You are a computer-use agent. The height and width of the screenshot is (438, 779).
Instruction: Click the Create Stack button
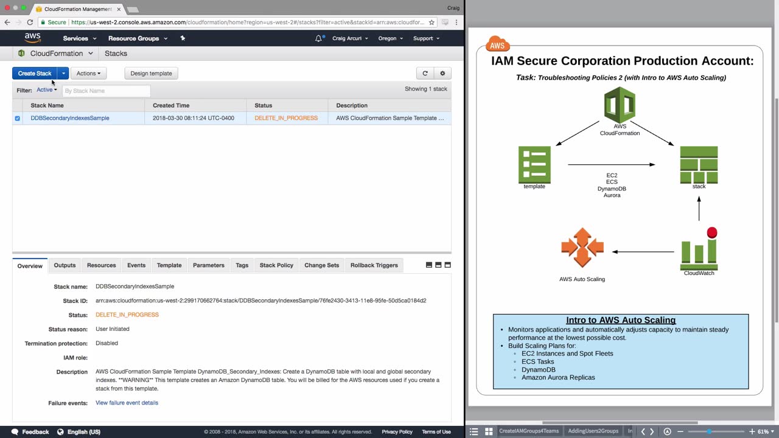[x=35, y=74]
